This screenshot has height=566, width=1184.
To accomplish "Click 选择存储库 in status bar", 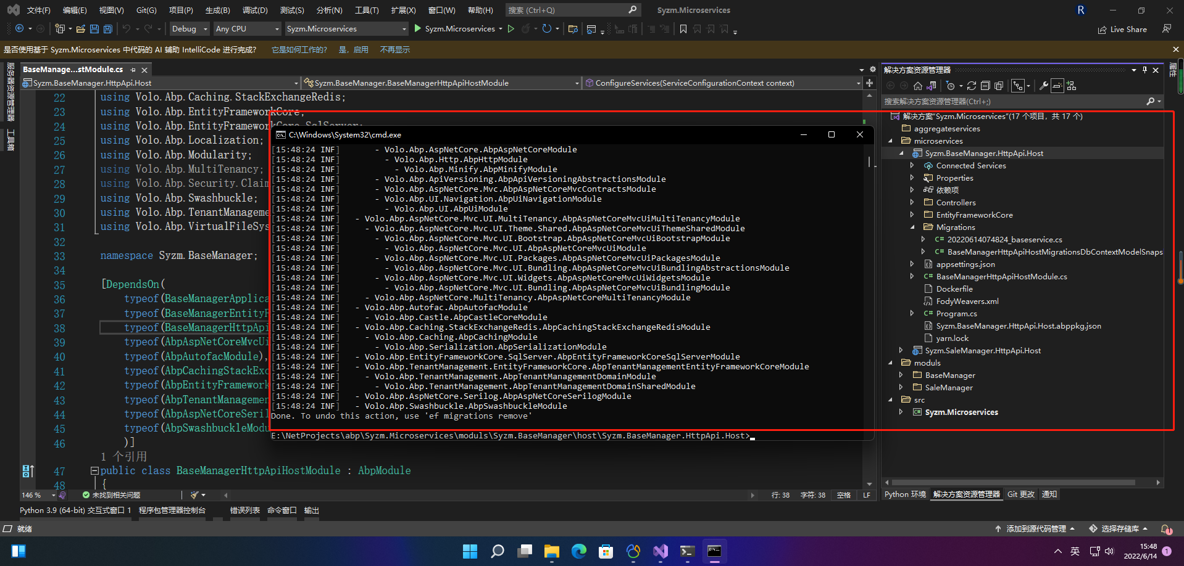I will tap(1119, 529).
